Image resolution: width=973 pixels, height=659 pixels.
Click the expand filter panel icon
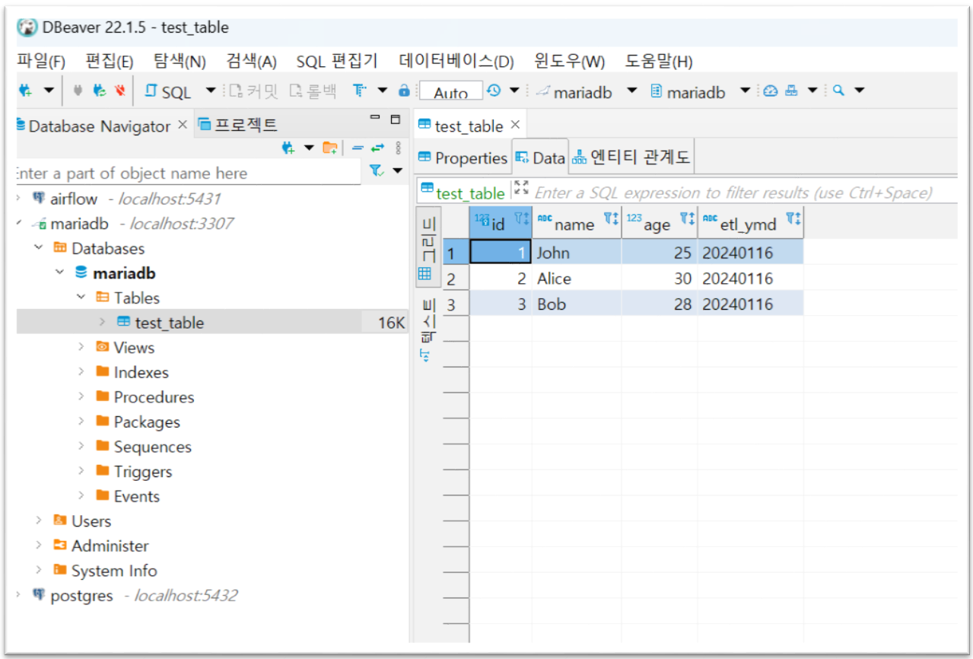coord(521,188)
